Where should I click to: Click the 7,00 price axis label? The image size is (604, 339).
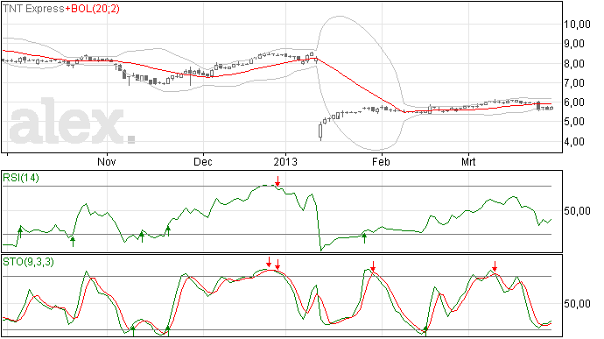pos(574,83)
